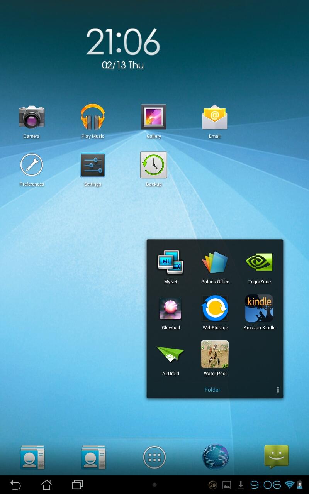Viewport: 309px width, 494px height.
Task: Open the 29 notification badge icon
Action: 212,485
